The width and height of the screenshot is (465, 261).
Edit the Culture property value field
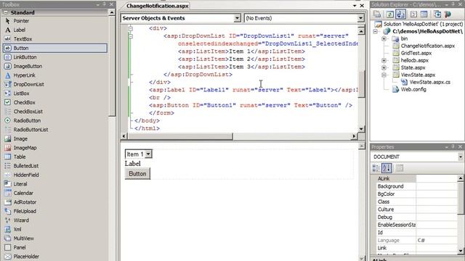click(x=437, y=210)
